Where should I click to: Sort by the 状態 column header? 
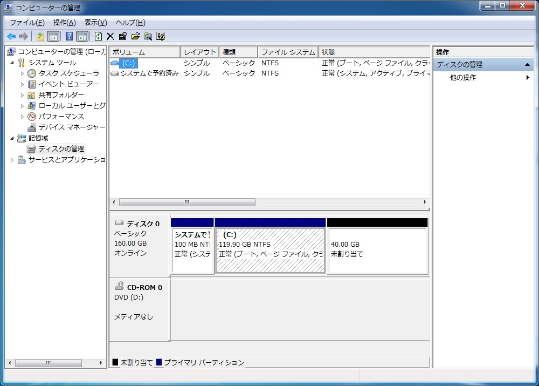click(374, 52)
